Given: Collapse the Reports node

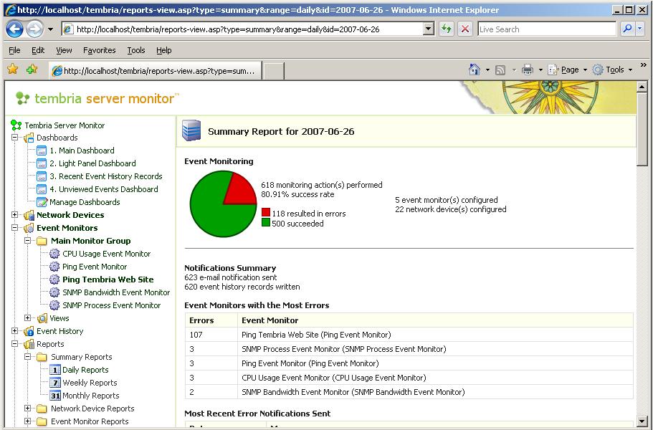Looking at the screenshot, I should [14, 344].
